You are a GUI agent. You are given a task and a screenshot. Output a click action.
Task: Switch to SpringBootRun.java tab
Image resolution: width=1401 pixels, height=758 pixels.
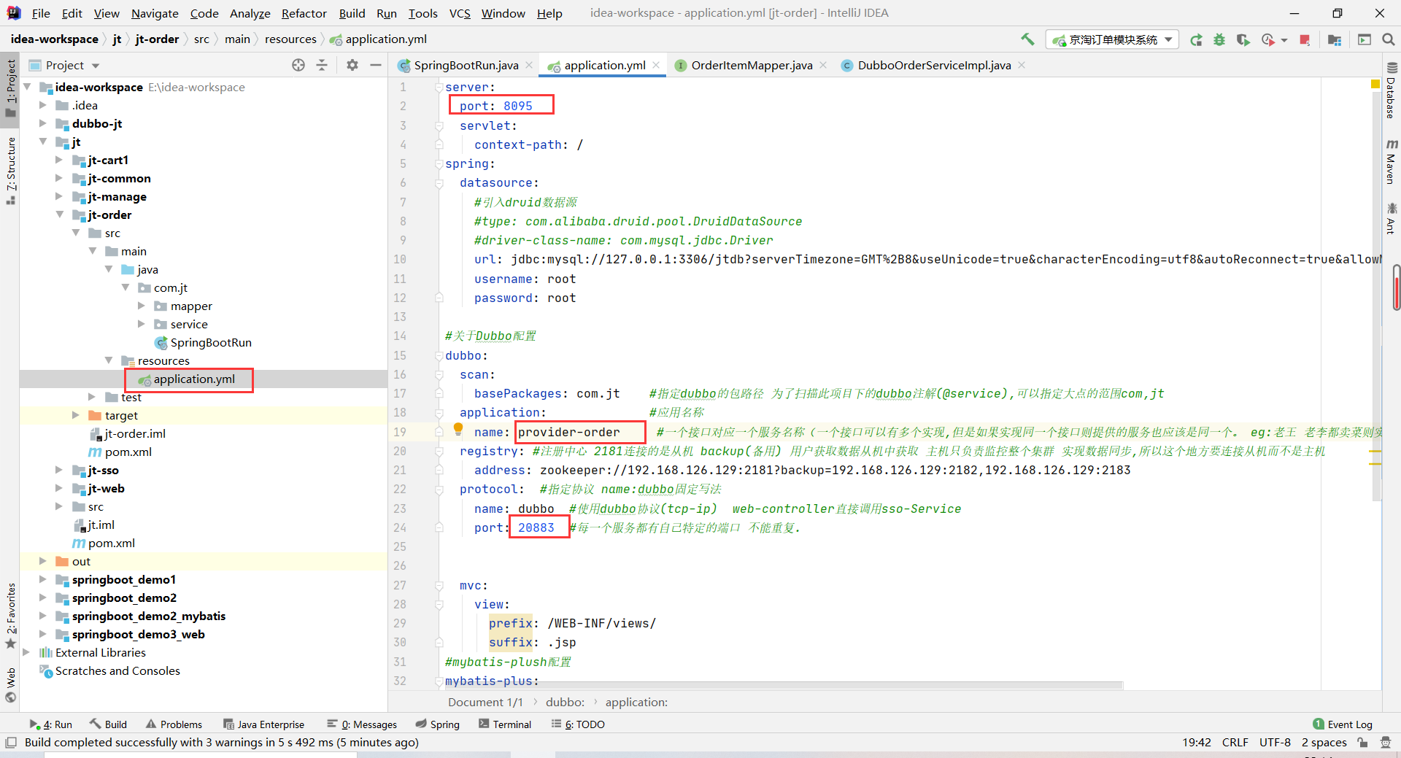(466, 65)
